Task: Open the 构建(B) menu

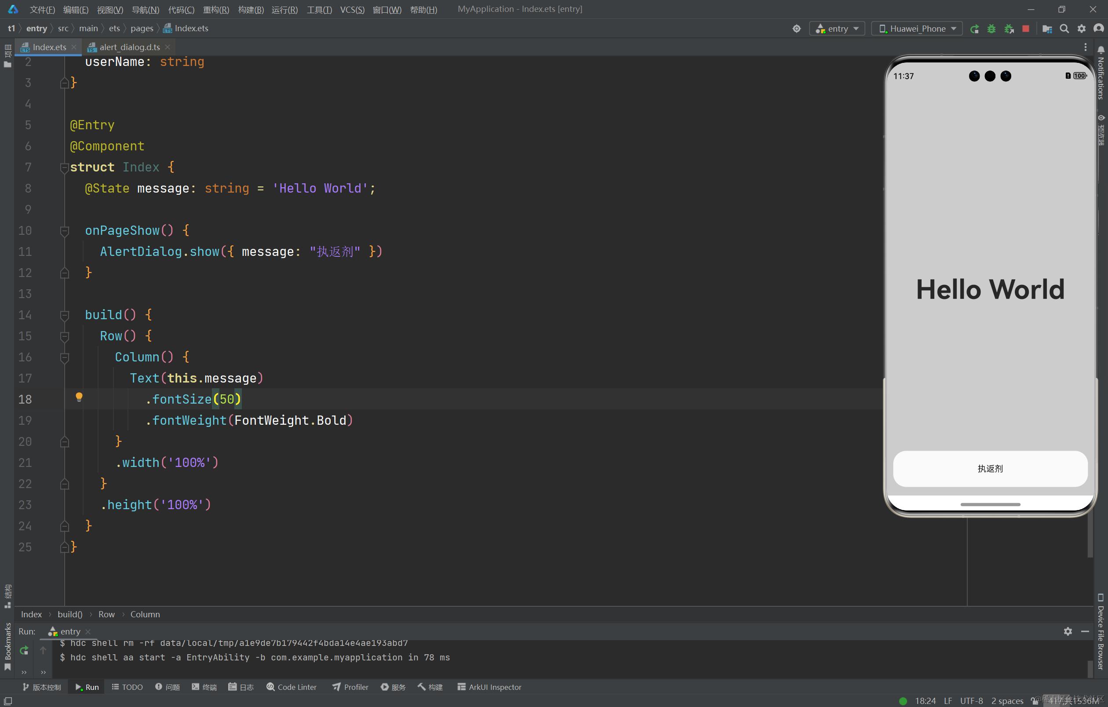Action: click(251, 10)
